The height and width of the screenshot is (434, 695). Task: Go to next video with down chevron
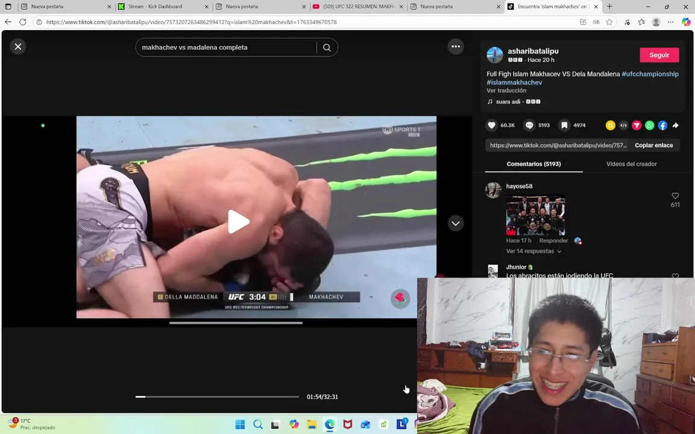coord(455,224)
